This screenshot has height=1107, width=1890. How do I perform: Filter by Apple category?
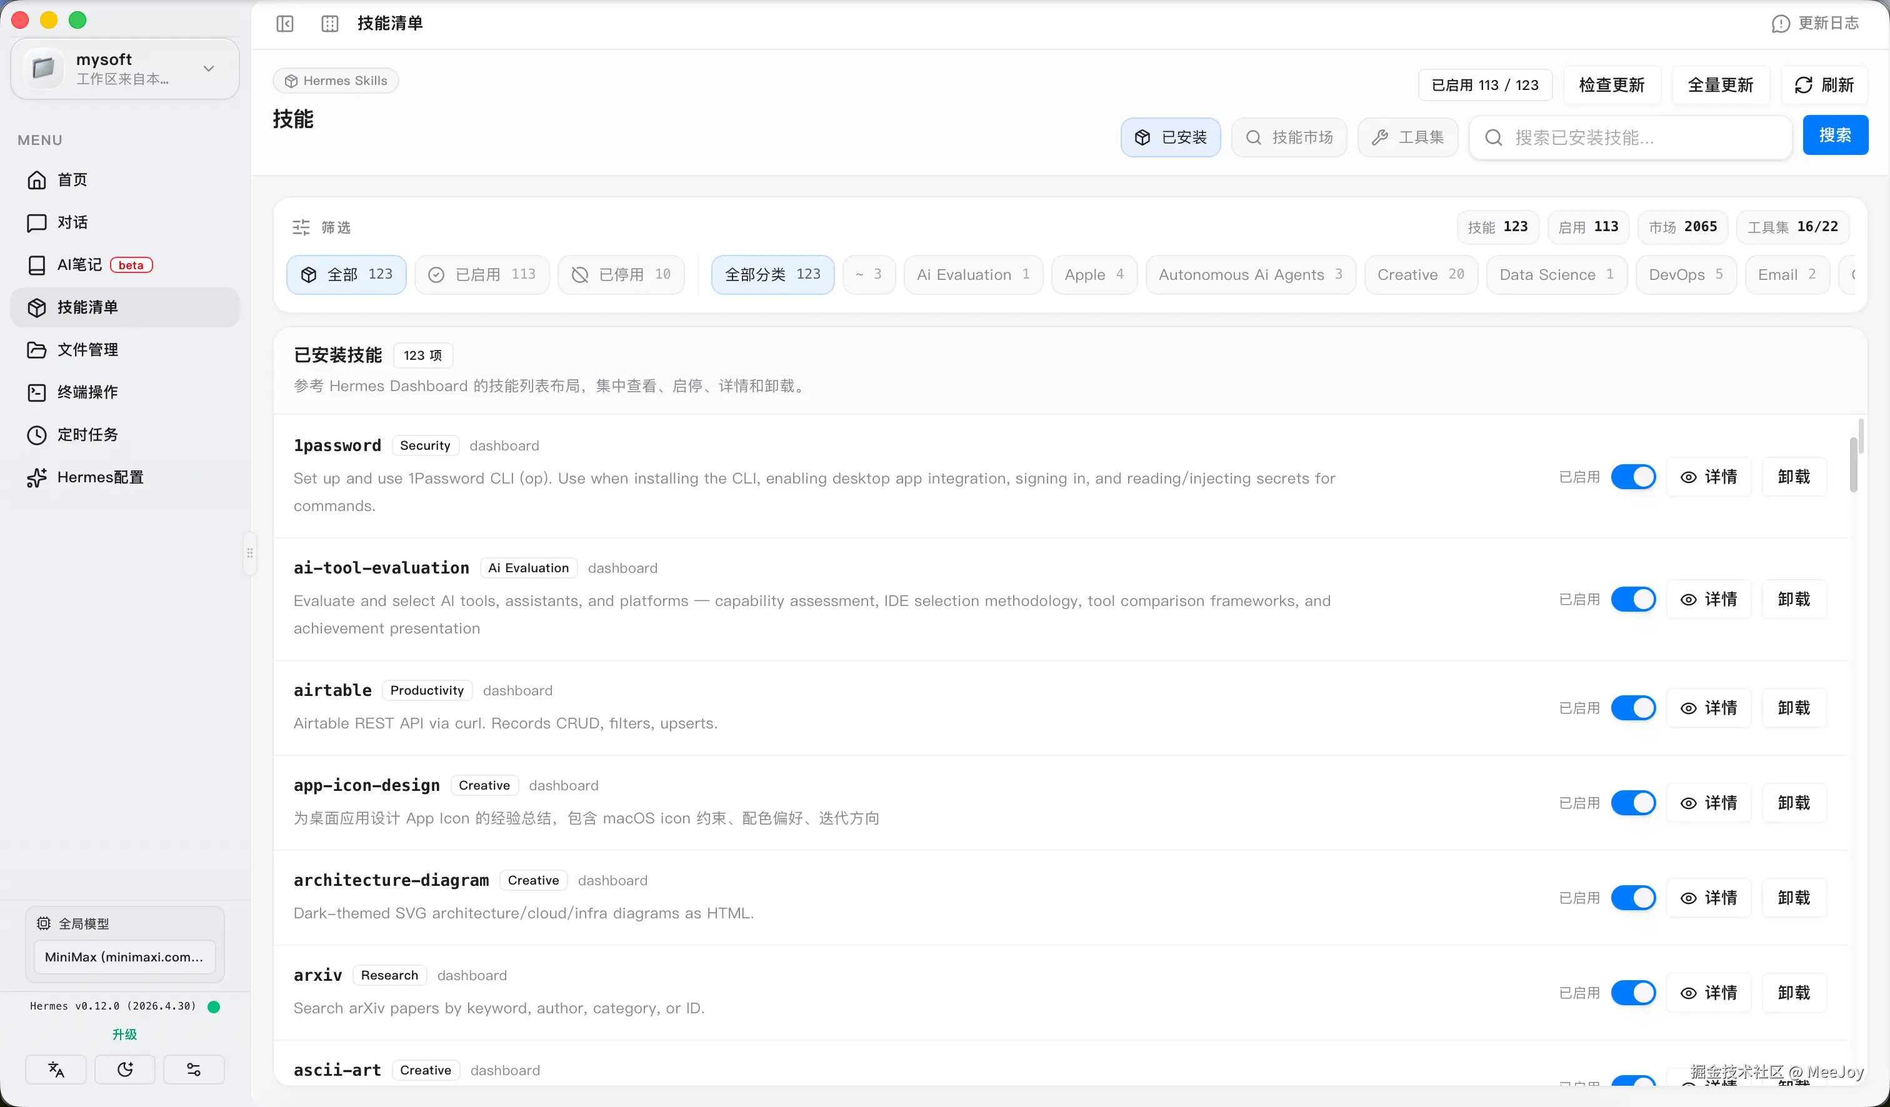(1094, 274)
